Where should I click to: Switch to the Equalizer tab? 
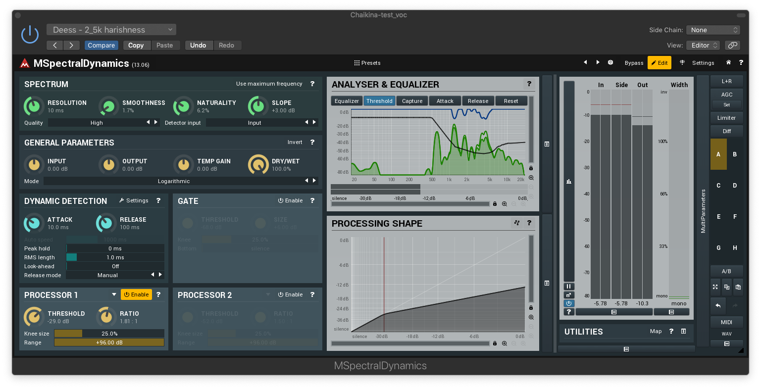point(347,101)
